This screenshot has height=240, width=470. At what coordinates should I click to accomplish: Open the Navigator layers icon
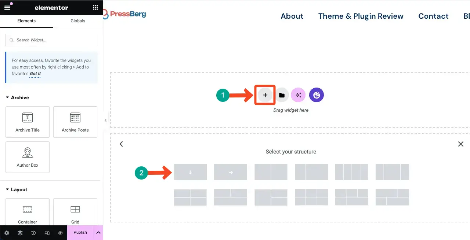[20, 233]
